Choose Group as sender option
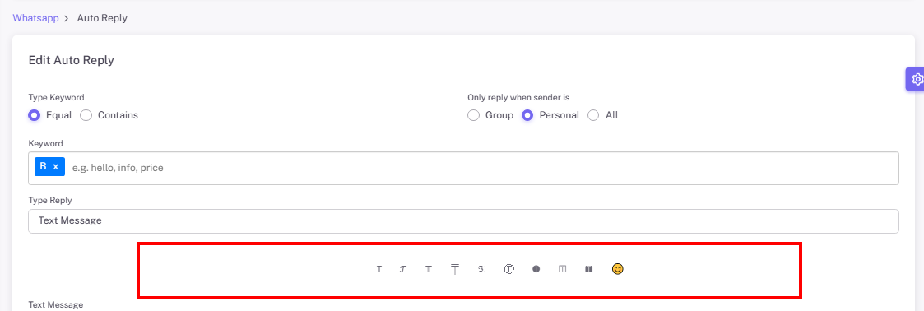This screenshot has width=924, height=311. pos(473,115)
